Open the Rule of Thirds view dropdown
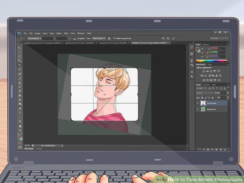244x183 pixels. (99, 39)
